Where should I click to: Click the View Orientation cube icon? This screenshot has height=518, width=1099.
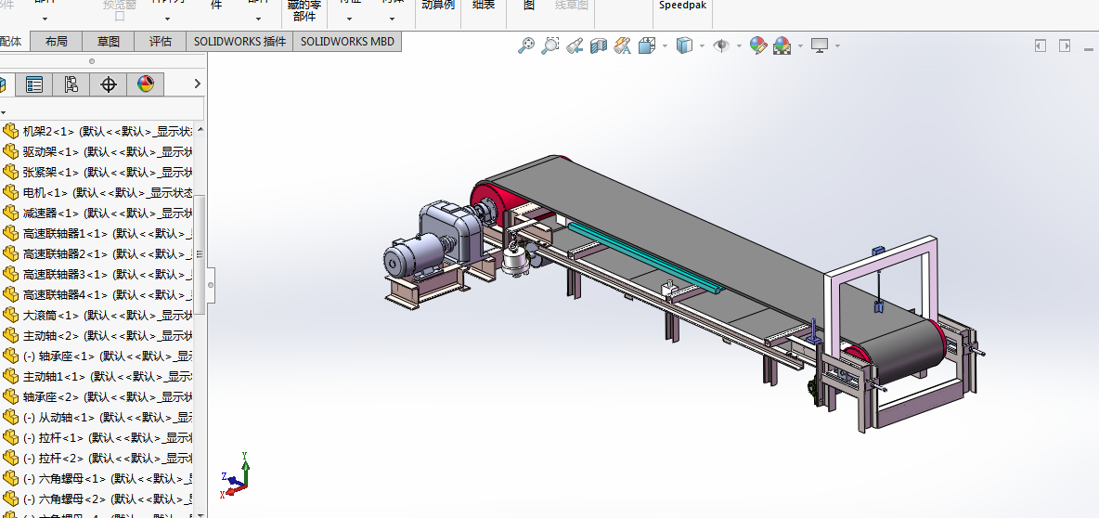(x=646, y=45)
